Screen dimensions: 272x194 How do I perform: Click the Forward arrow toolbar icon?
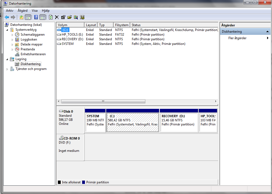tap(13, 17)
